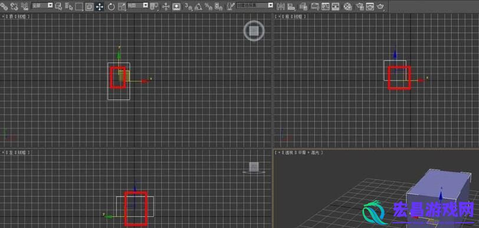Activate the Select and Move tool
This screenshot has width=479, height=228.
(x=100, y=6)
